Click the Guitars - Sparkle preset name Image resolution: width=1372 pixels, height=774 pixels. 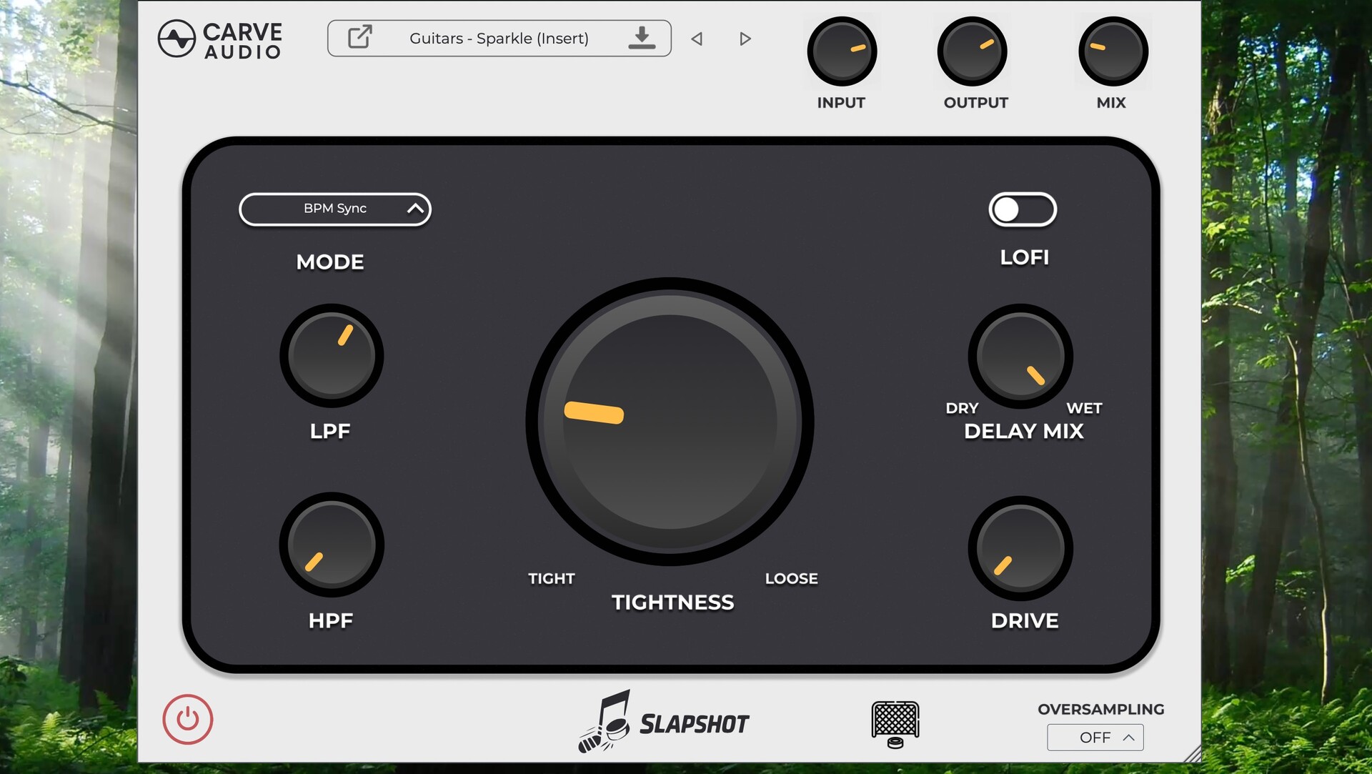[499, 39]
